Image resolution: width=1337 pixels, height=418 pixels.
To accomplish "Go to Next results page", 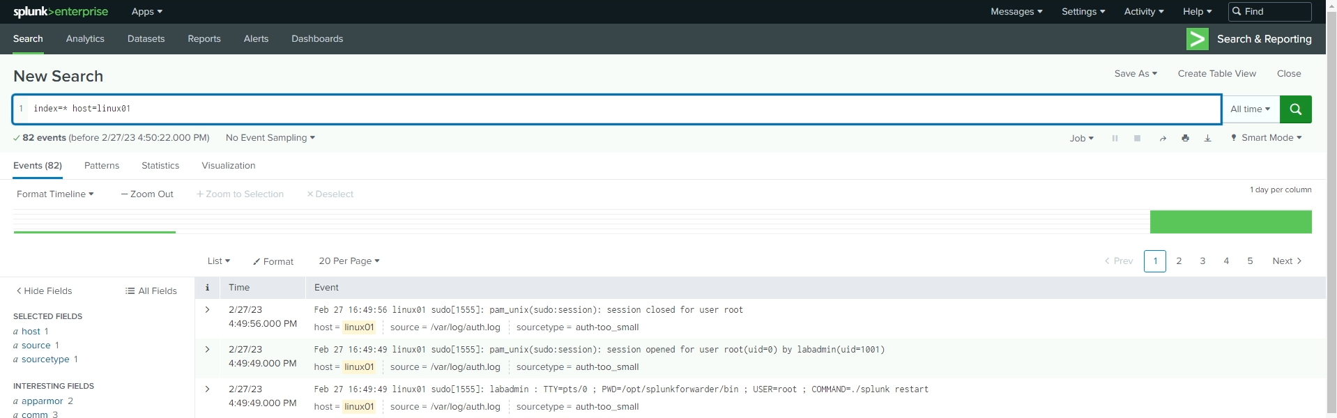I will coord(1287,261).
